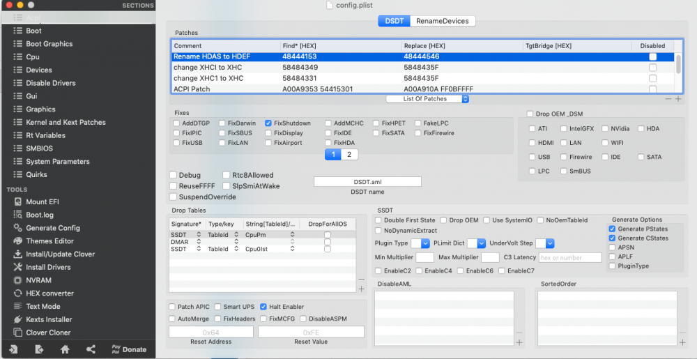Check the Drop OEM _DSM checkbox
This screenshot has height=359, width=697.
tap(530, 114)
